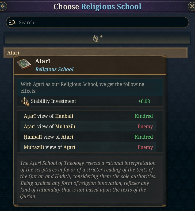Click the Stability Investment scales icon
This screenshot has width=195, height=211.
click(x=25, y=101)
